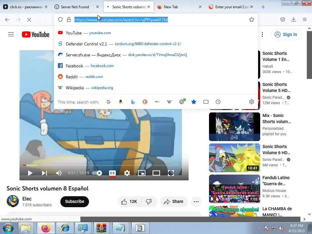Toggle theater mode
The height and width of the screenshot is (234, 312).
pyautogui.click(x=156, y=173)
